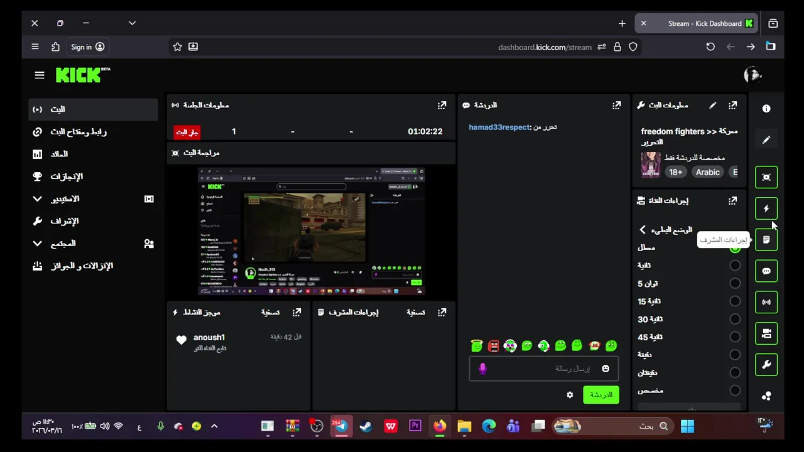The image size is (804, 452).
Task: Edit stream info via pencil in panel header
Action: tap(712, 105)
